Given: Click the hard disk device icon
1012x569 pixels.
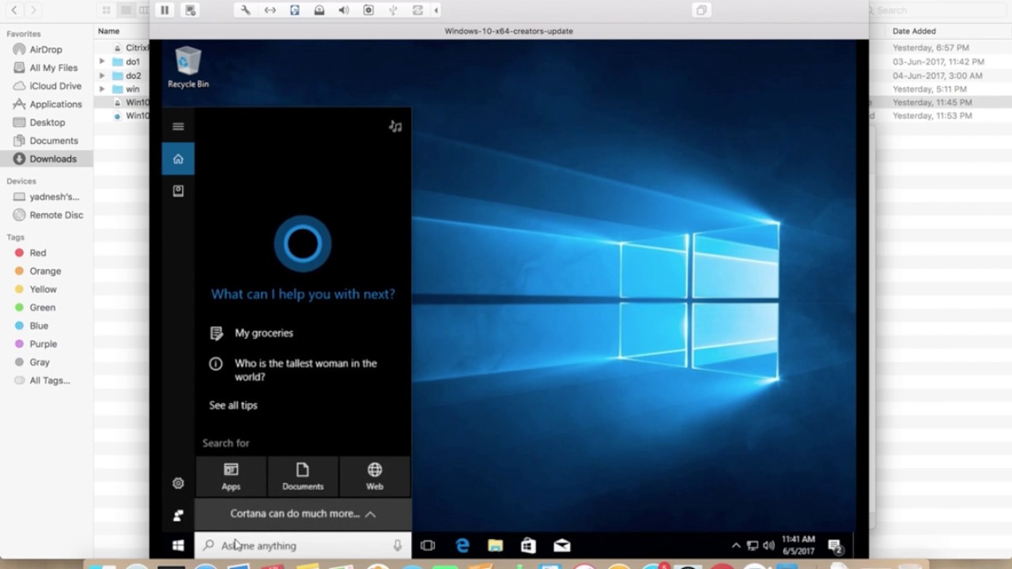Looking at the screenshot, I should (x=294, y=10).
